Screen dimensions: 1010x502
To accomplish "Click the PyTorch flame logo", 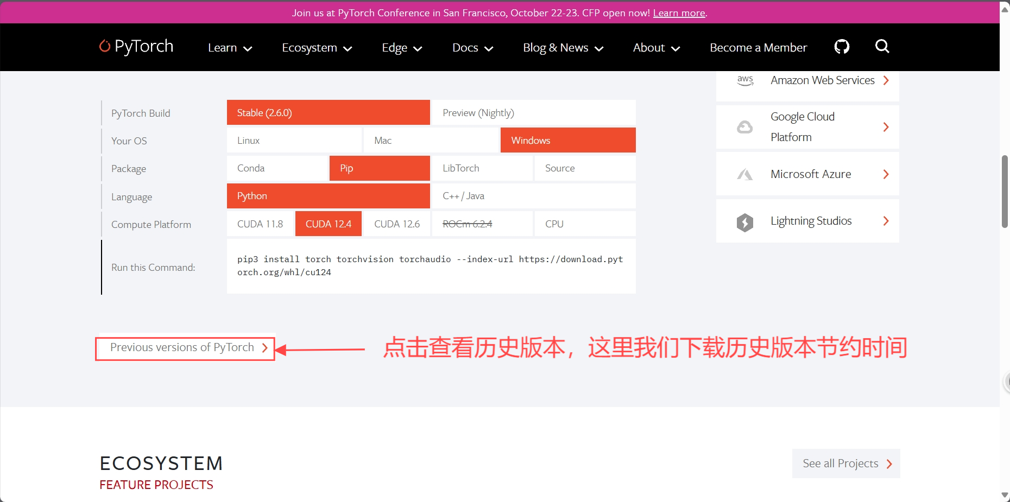I will pos(105,46).
